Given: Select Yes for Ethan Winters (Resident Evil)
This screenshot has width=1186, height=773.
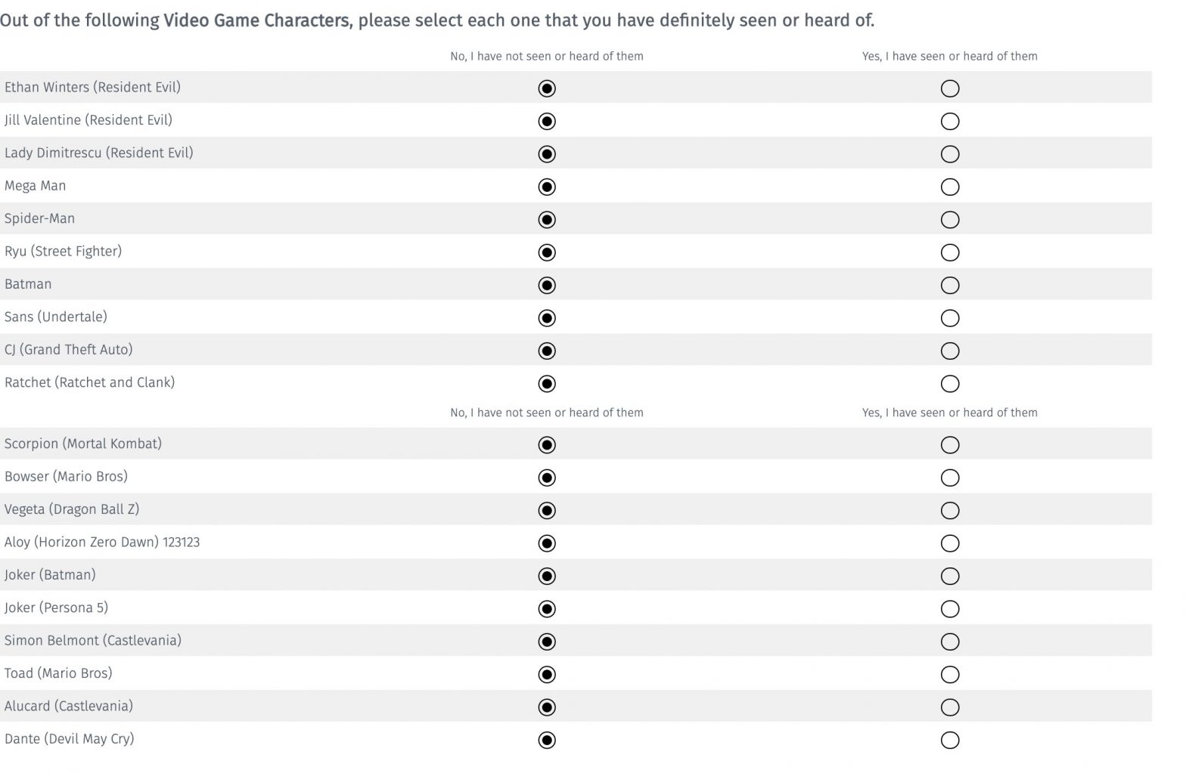Looking at the screenshot, I should pos(949,88).
